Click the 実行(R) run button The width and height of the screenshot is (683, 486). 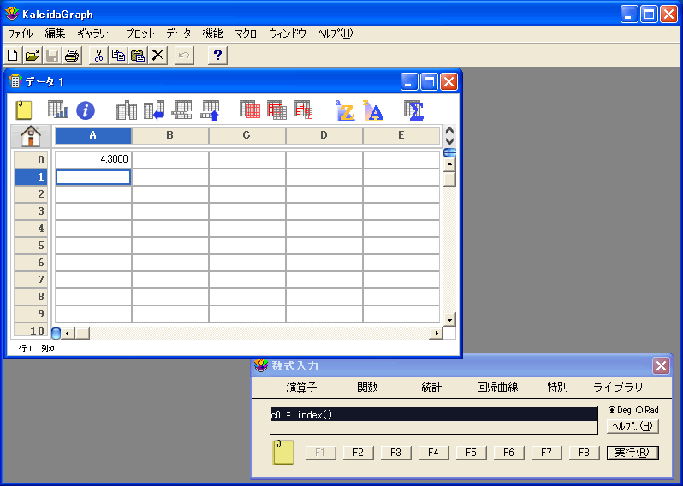(x=633, y=453)
